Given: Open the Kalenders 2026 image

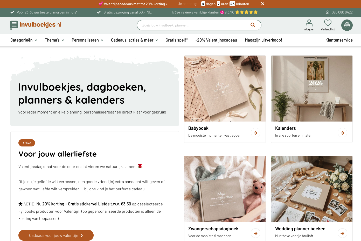Looking at the screenshot, I should click(x=312, y=89).
